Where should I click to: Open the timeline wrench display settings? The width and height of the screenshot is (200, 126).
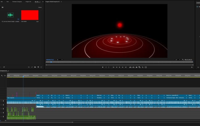click(x=2, y=75)
